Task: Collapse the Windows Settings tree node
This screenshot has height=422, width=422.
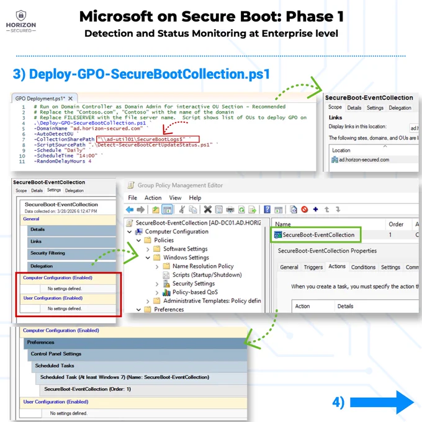Action: coord(148,258)
